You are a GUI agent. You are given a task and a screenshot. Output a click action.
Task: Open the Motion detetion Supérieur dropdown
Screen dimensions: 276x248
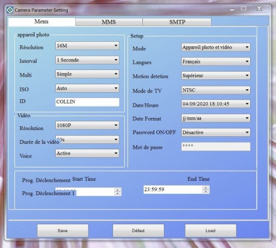tap(216, 76)
